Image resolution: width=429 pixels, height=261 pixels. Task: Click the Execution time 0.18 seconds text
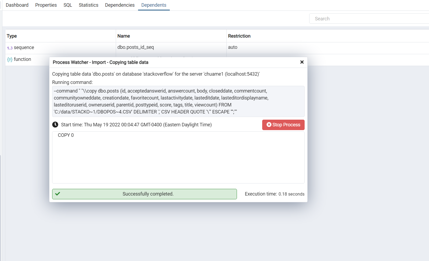click(275, 194)
